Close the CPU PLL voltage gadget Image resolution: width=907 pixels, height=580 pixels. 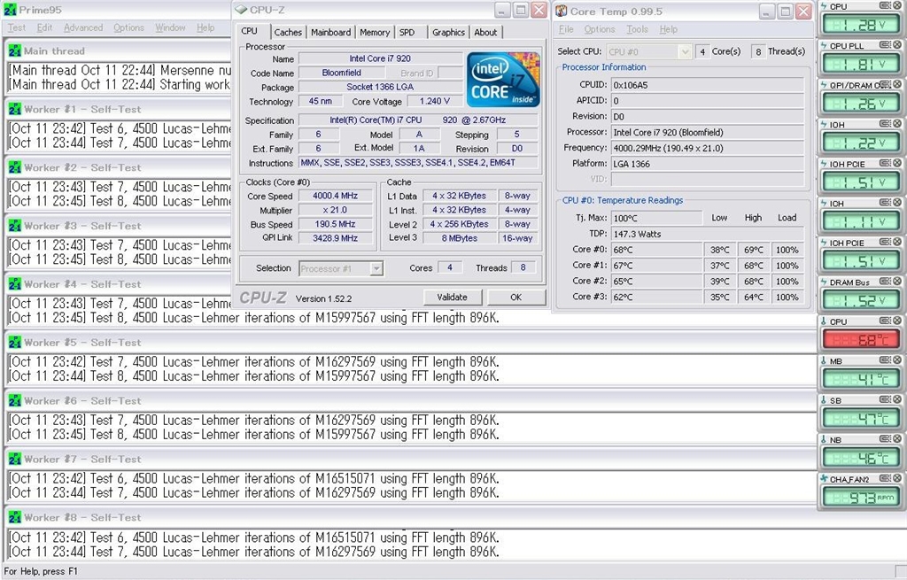tap(897, 44)
